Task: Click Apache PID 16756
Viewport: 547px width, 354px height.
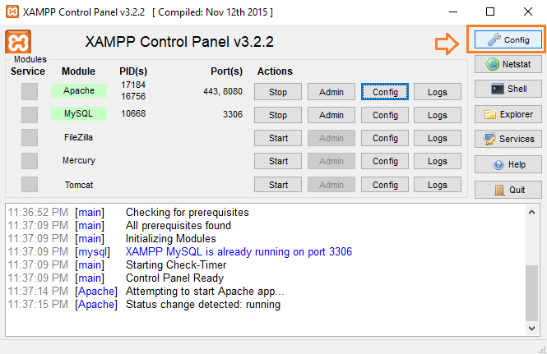Action: pyautogui.click(x=133, y=96)
